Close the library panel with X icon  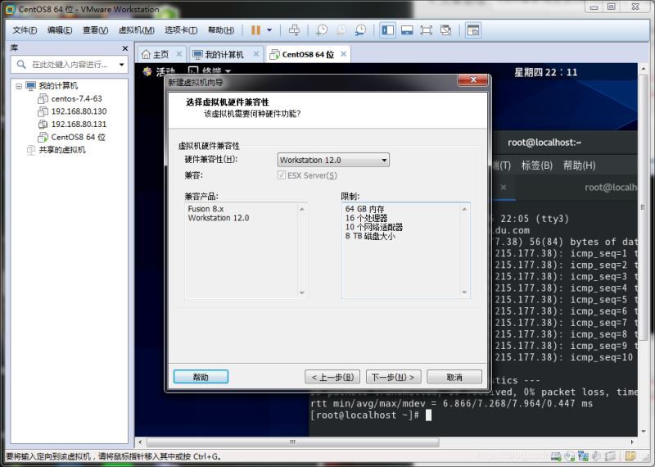[124, 48]
